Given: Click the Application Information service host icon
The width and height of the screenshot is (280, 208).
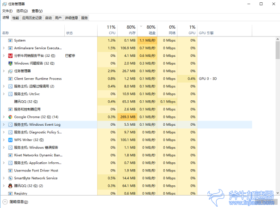Looking at the screenshot, I should 10,163.
